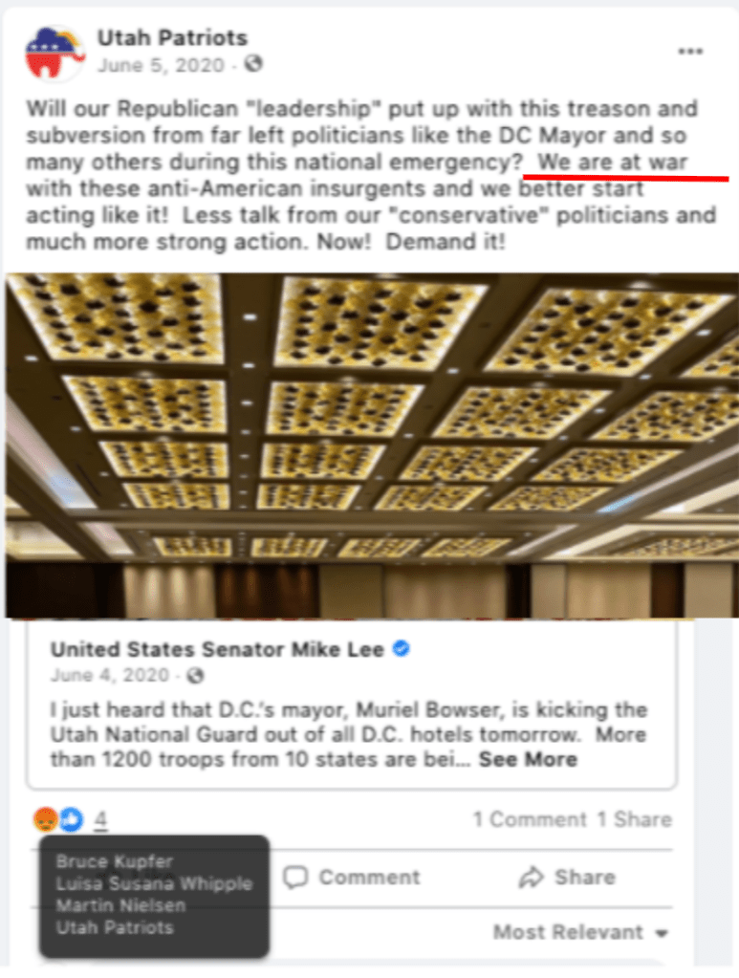Click the blue like reaction icon
739x978 pixels.
click(x=72, y=819)
